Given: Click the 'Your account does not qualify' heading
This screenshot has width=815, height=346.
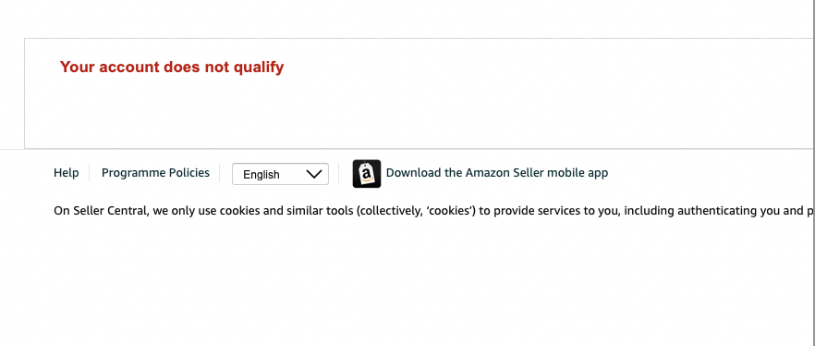Looking at the screenshot, I should click(x=172, y=68).
